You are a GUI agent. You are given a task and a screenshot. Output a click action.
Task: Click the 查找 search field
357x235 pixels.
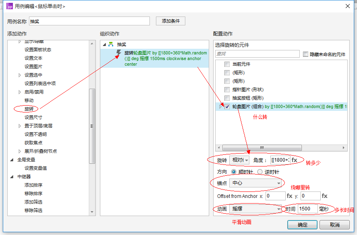click(x=257, y=54)
